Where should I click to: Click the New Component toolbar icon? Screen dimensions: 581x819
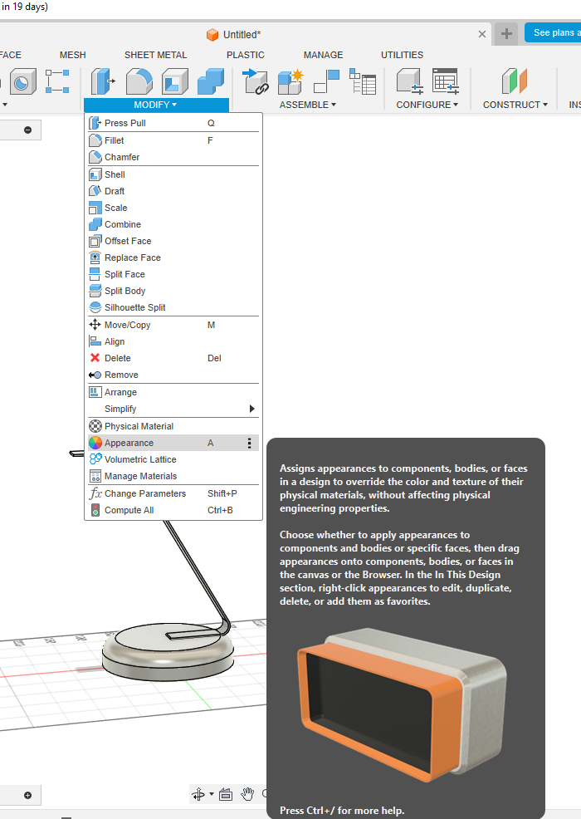click(290, 81)
